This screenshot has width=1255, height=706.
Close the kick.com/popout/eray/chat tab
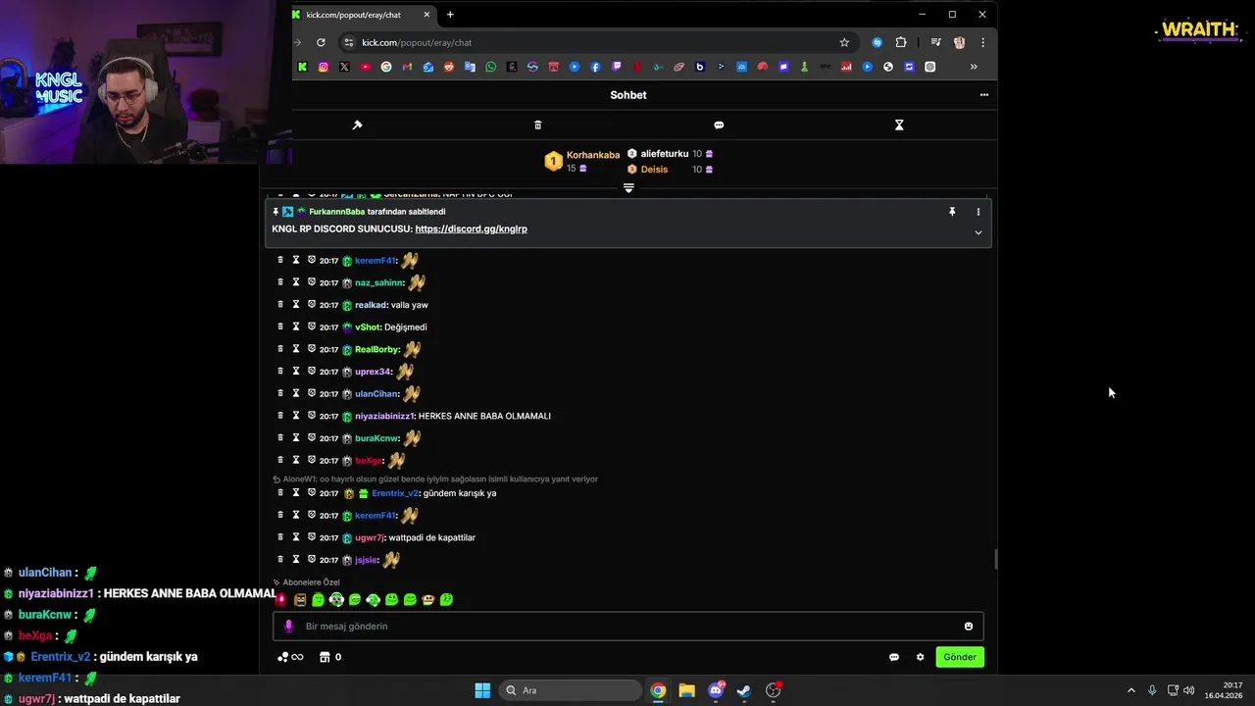[427, 15]
